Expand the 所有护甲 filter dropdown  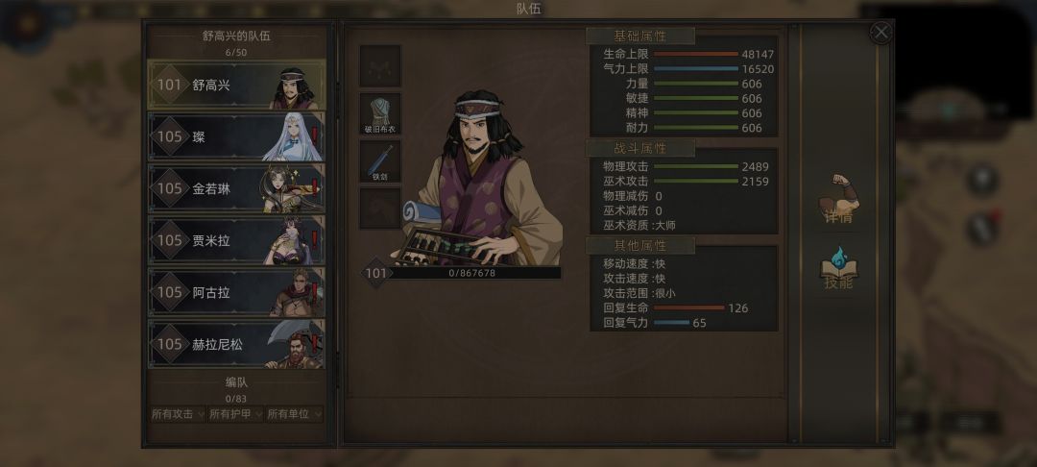click(235, 414)
